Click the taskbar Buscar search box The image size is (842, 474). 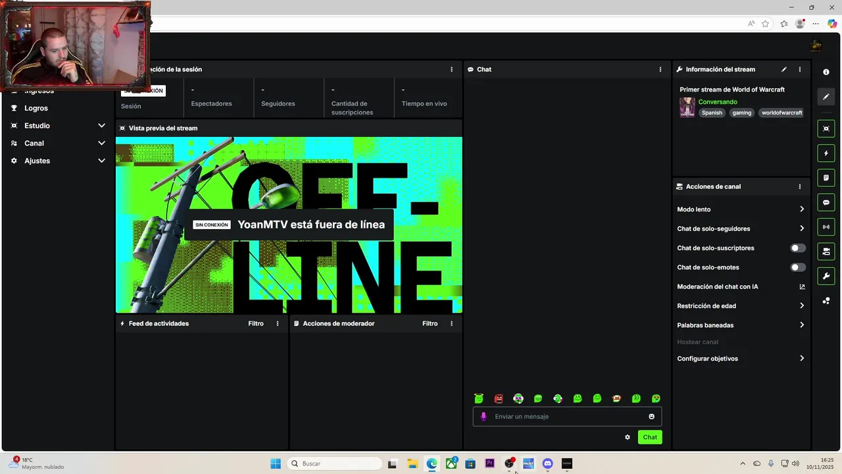(334, 463)
